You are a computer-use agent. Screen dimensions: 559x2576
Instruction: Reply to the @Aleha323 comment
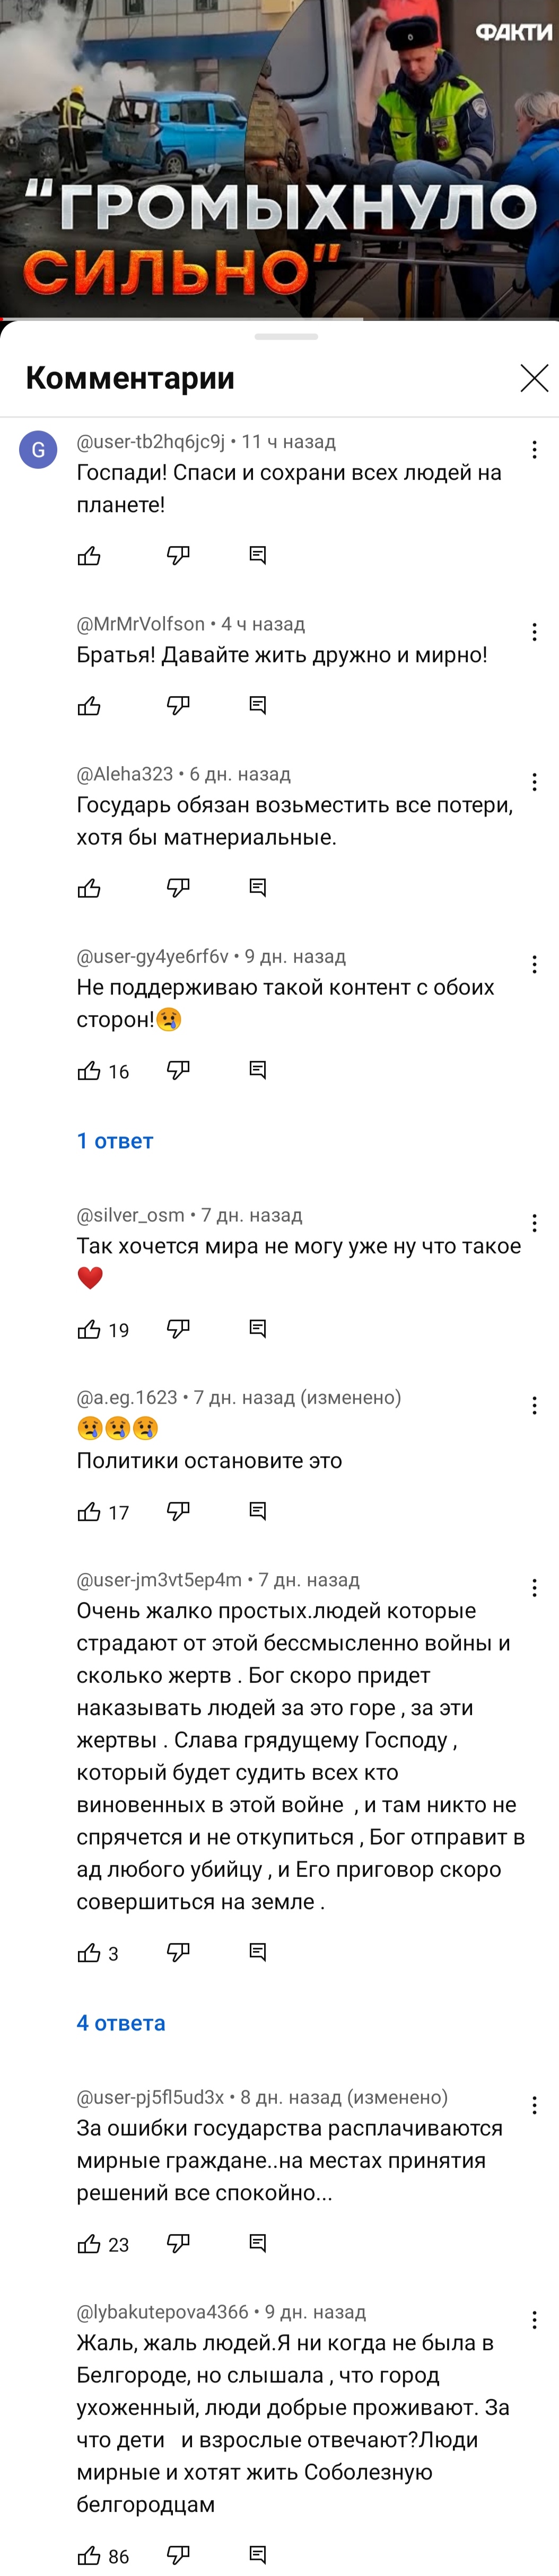(x=257, y=887)
